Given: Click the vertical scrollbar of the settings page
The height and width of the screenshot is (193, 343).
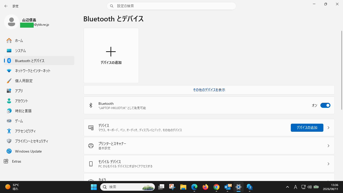Looking at the screenshot, I should coord(341,70).
